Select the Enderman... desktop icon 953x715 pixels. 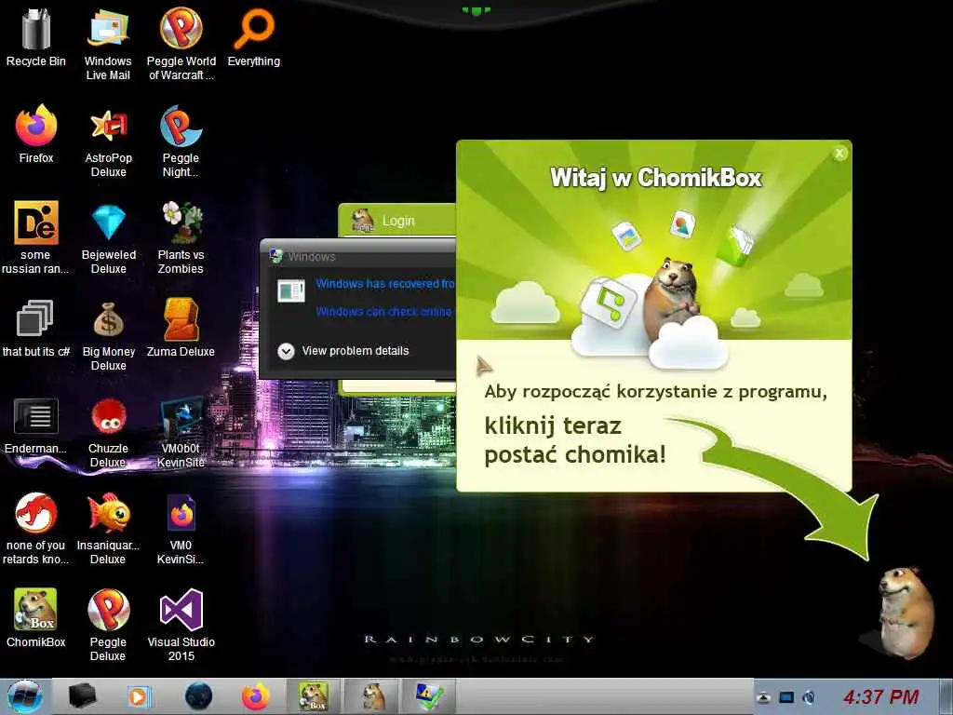tap(36, 425)
